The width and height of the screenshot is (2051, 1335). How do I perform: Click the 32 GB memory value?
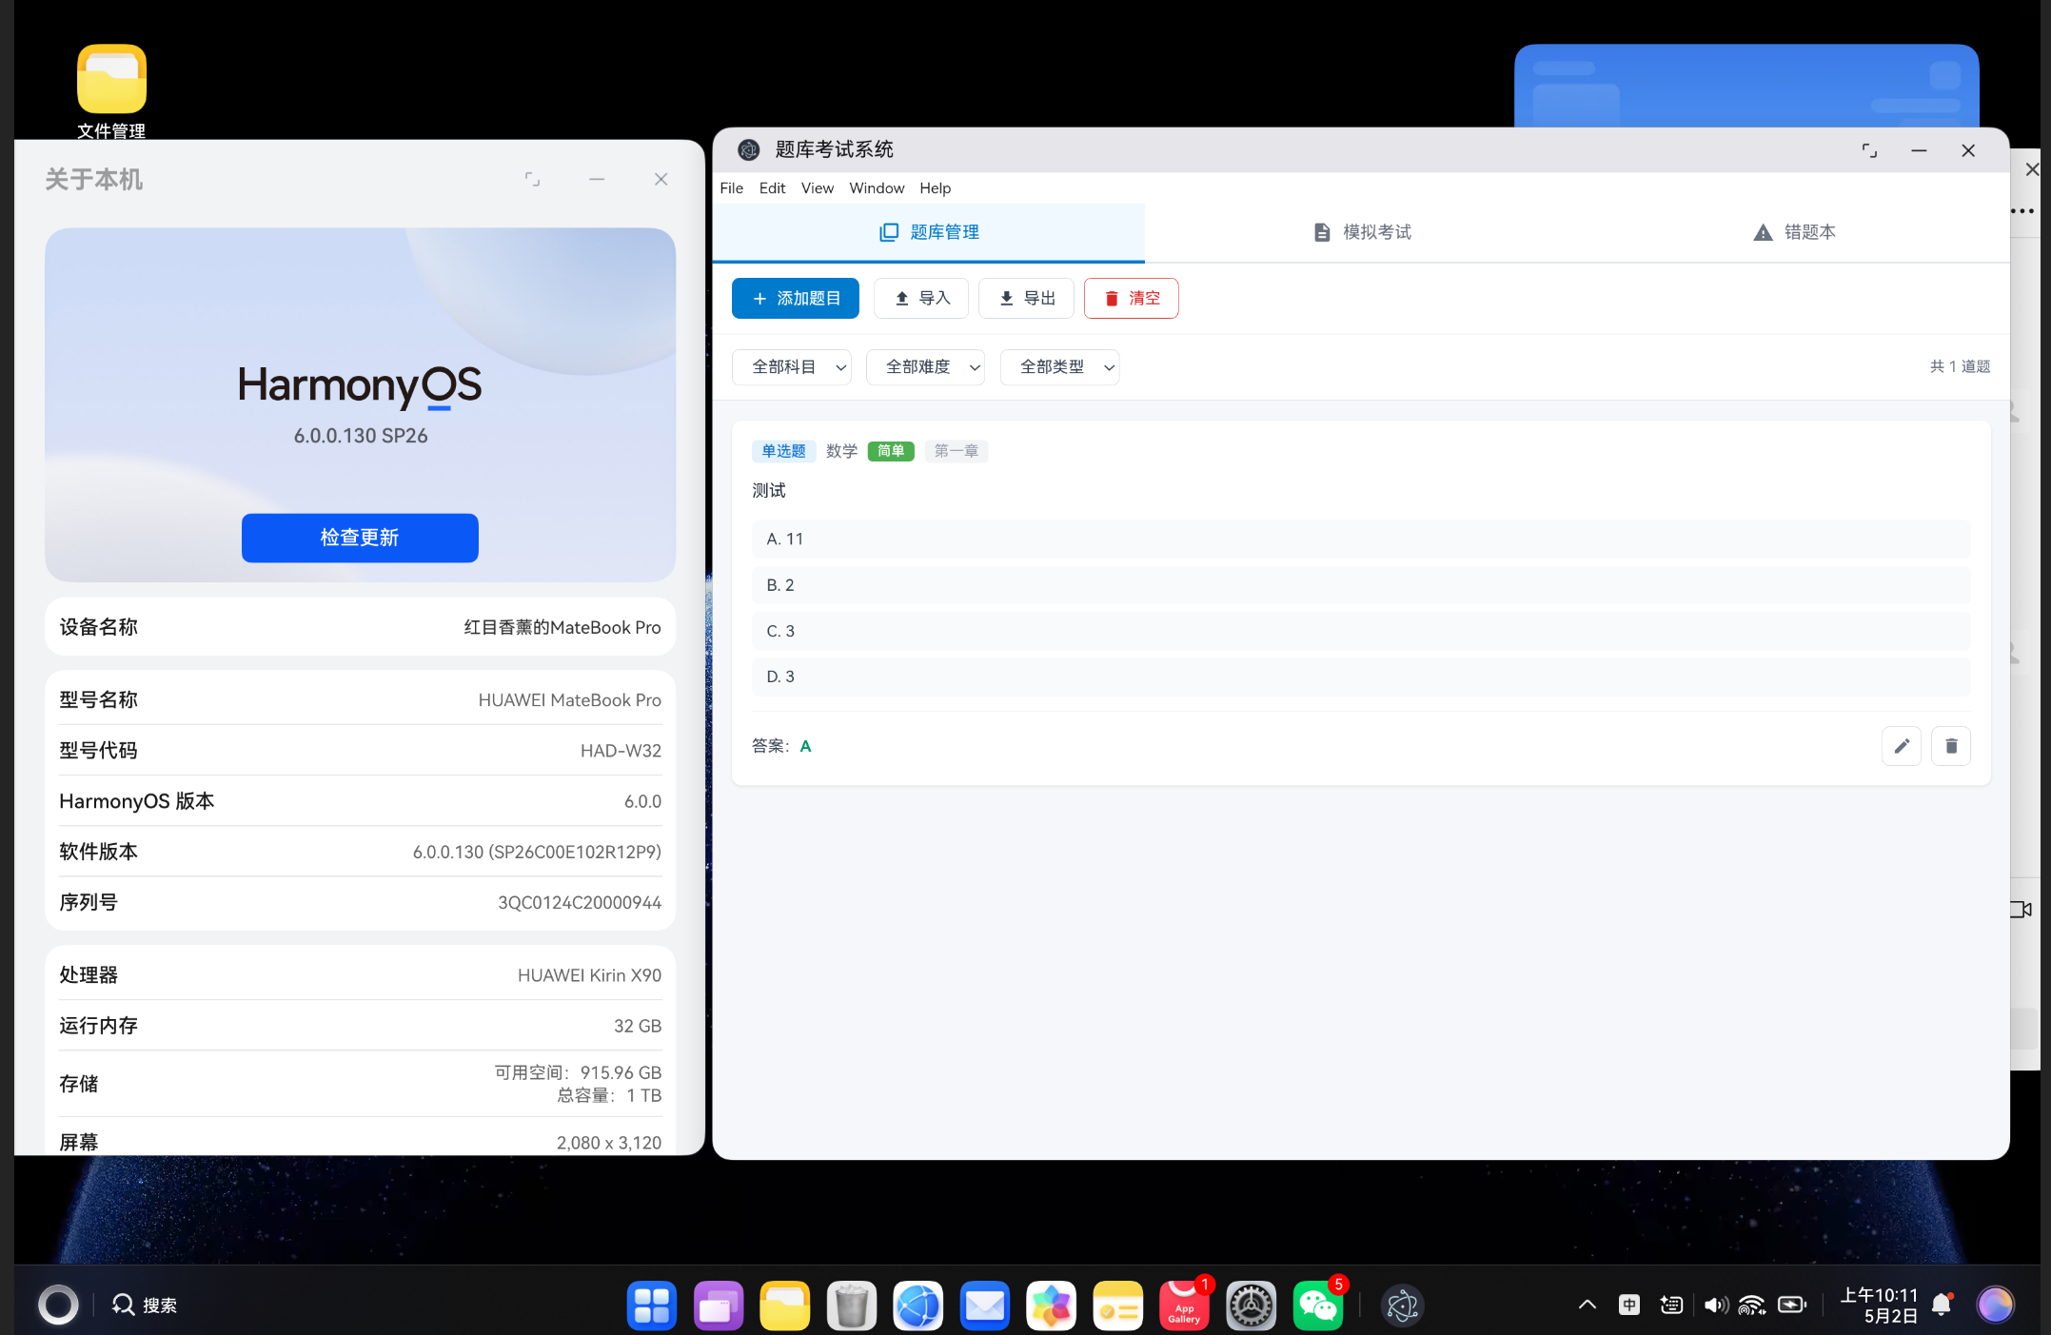(x=638, y=1026)
